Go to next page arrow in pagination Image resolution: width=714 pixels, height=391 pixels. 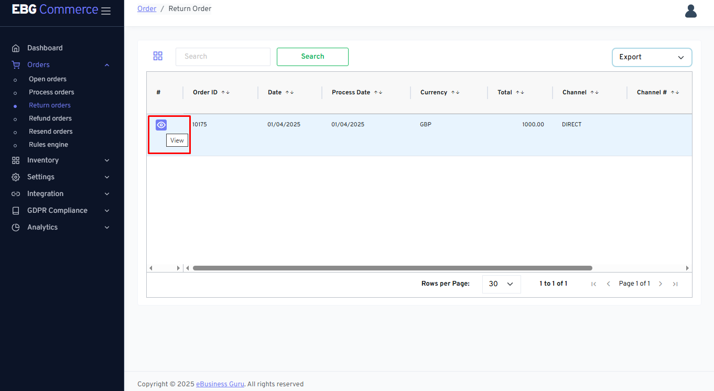661,284
